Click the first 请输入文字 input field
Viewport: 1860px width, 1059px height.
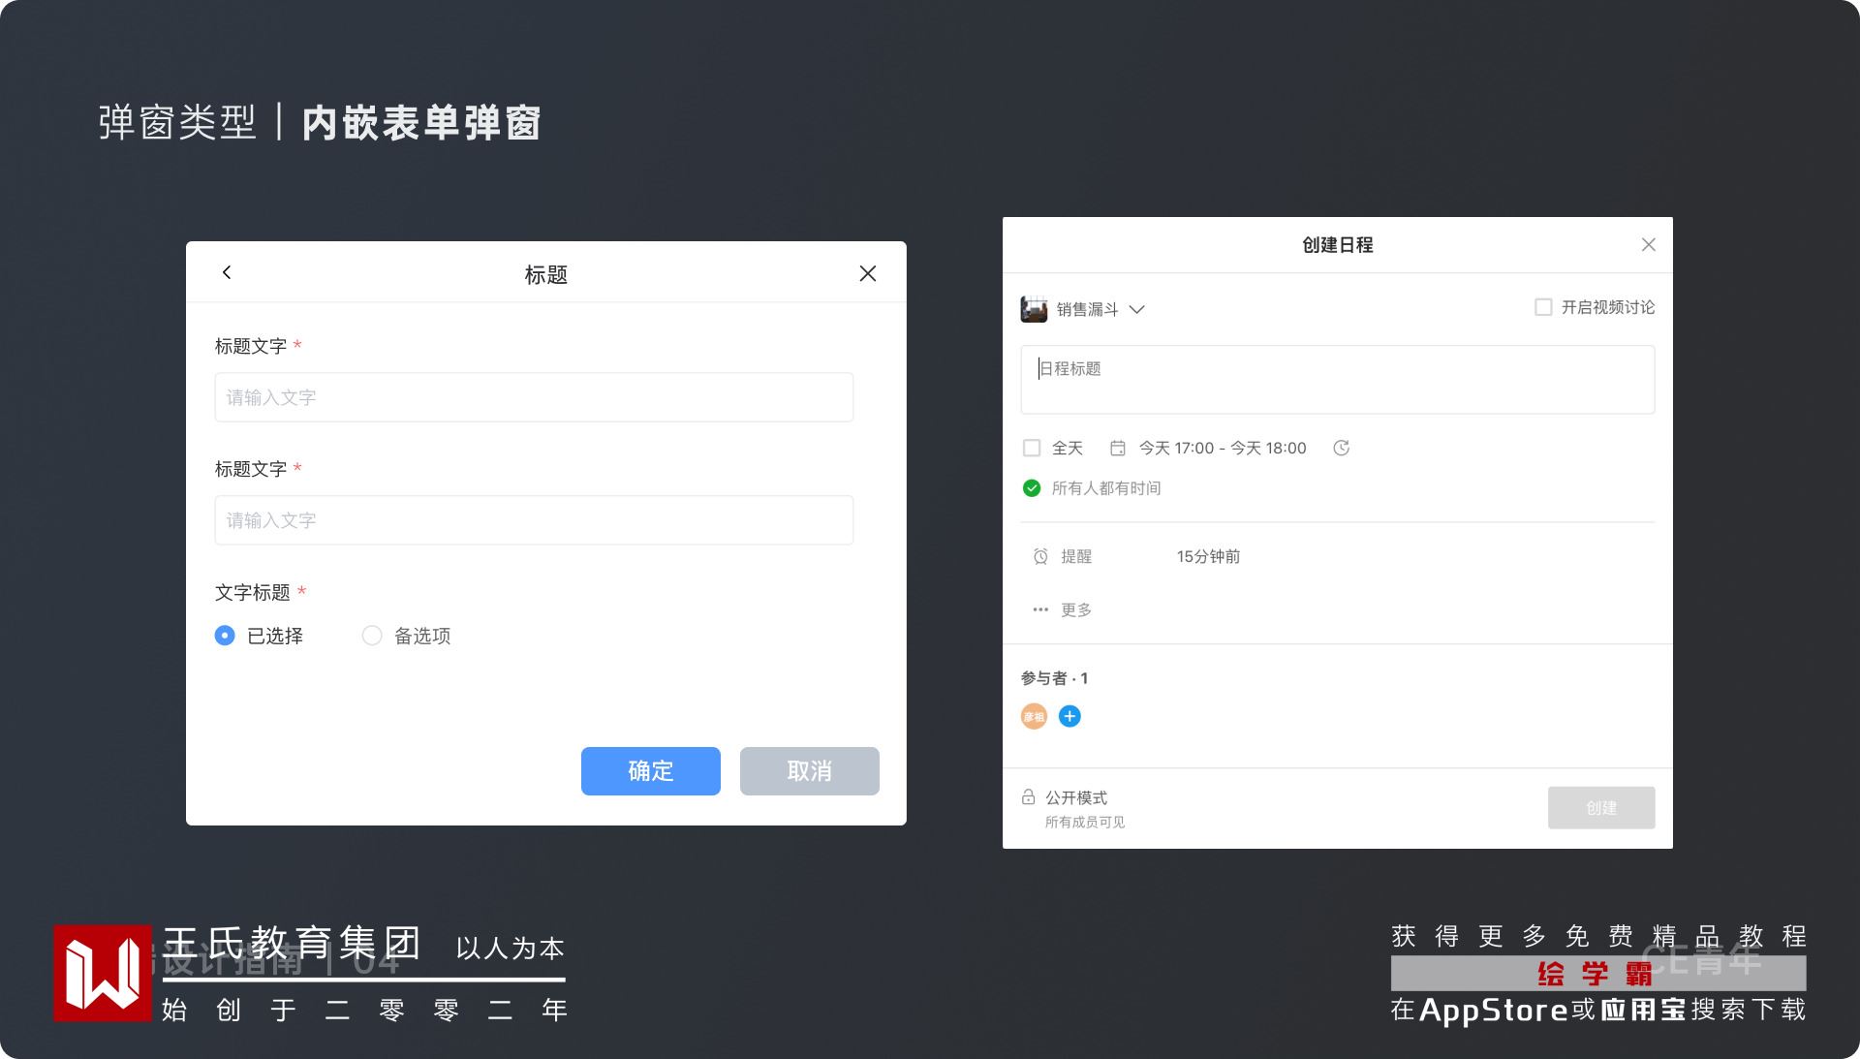point(534,397)
